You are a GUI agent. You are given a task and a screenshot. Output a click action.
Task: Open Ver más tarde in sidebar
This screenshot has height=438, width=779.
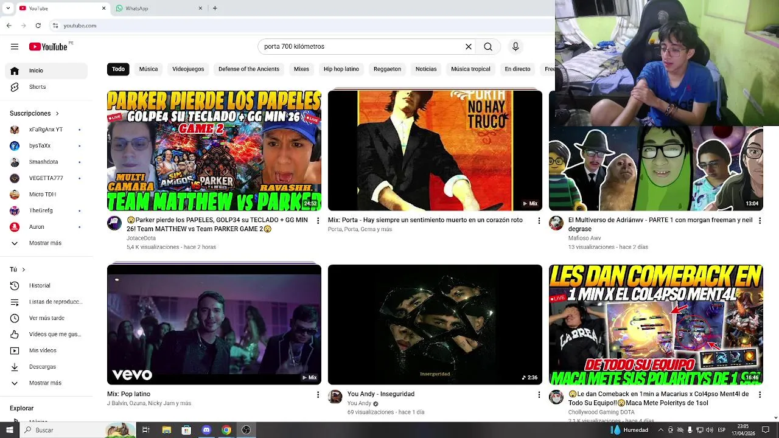coord(46,318)
